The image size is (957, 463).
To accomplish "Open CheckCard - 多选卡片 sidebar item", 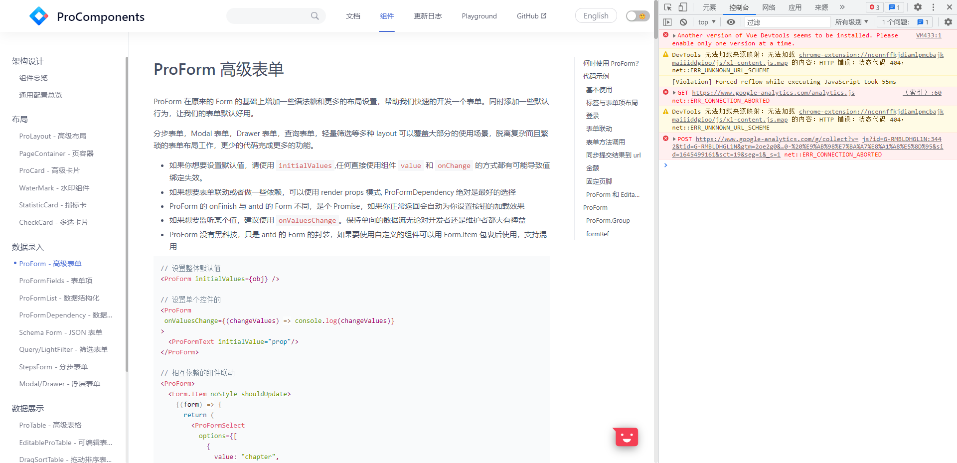I will tap(53, 222).
